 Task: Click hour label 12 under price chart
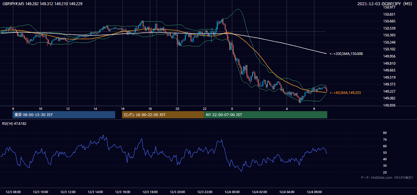coord(68,109)
